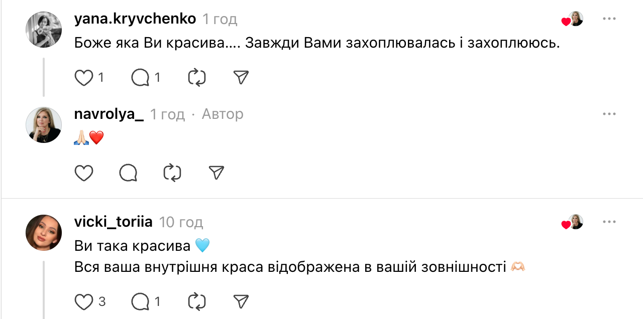The height and width of the screenshot is (319, 643).
Task: View yana.kryvchenko's profile picture
Action: pos(44,30)
